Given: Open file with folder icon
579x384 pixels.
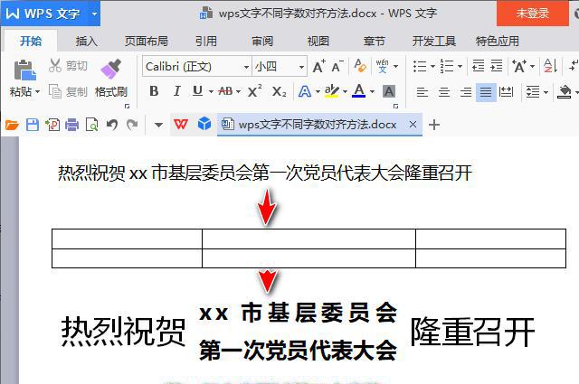Looking at the screenshot, I should tap(12, 125).
